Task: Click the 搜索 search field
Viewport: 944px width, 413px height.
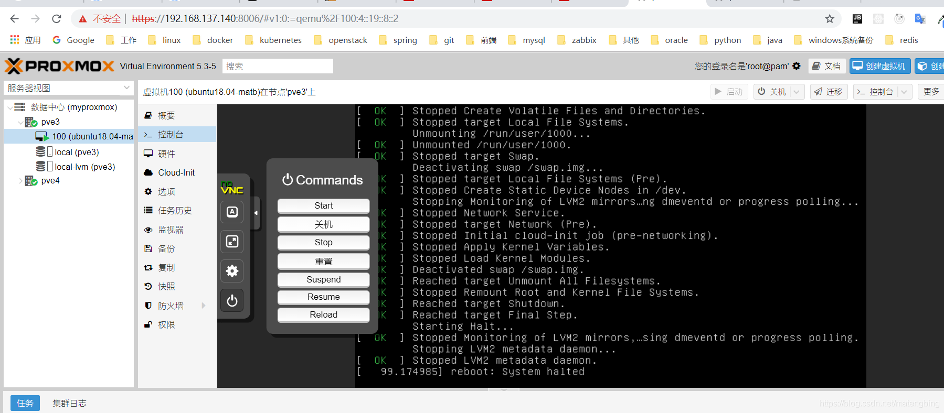Action: coord(278,66)
